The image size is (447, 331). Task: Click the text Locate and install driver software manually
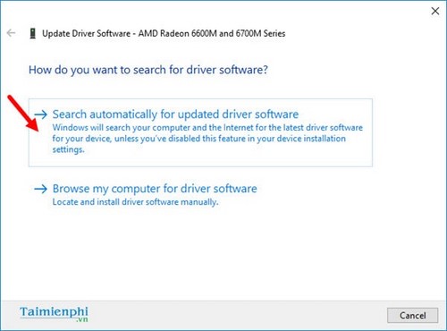point(135,202)
